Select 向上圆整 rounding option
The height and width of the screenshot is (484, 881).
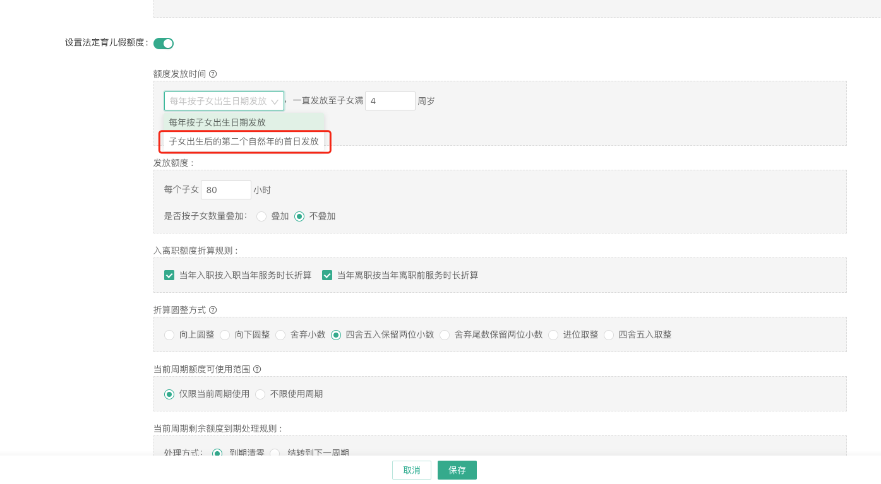click(x=169, y=335)
